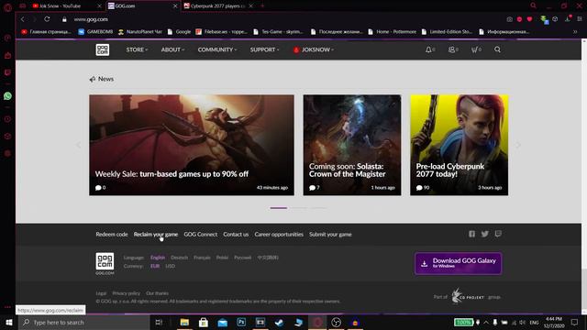The width and height of the screenshot is (587, 330).
Task: Click the search magnifier in GOG header
Action: click(497, 49)
